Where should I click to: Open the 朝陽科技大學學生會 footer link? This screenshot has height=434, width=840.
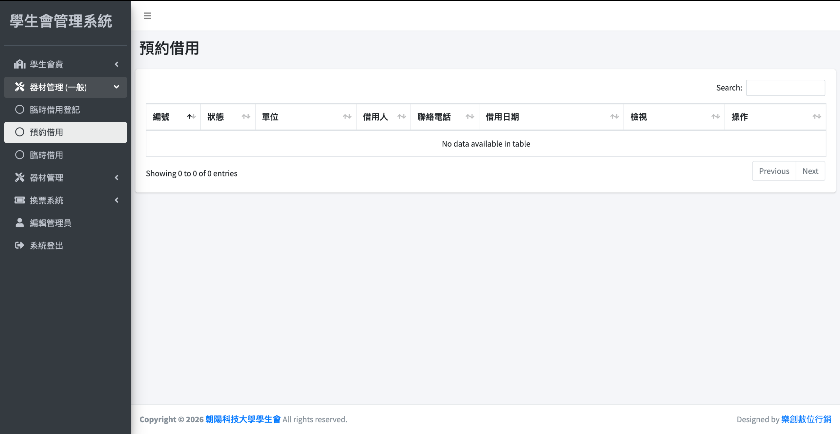click(243, 419)
